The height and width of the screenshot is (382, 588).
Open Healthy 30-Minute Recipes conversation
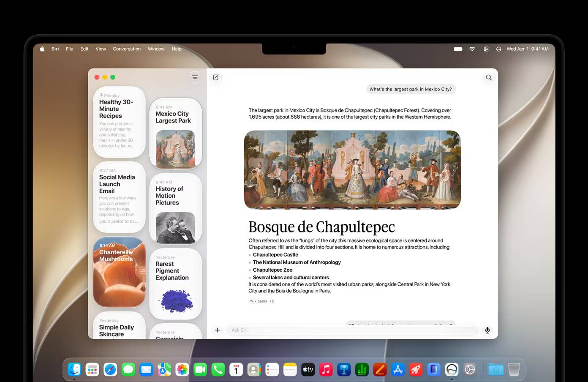(120, 122)
